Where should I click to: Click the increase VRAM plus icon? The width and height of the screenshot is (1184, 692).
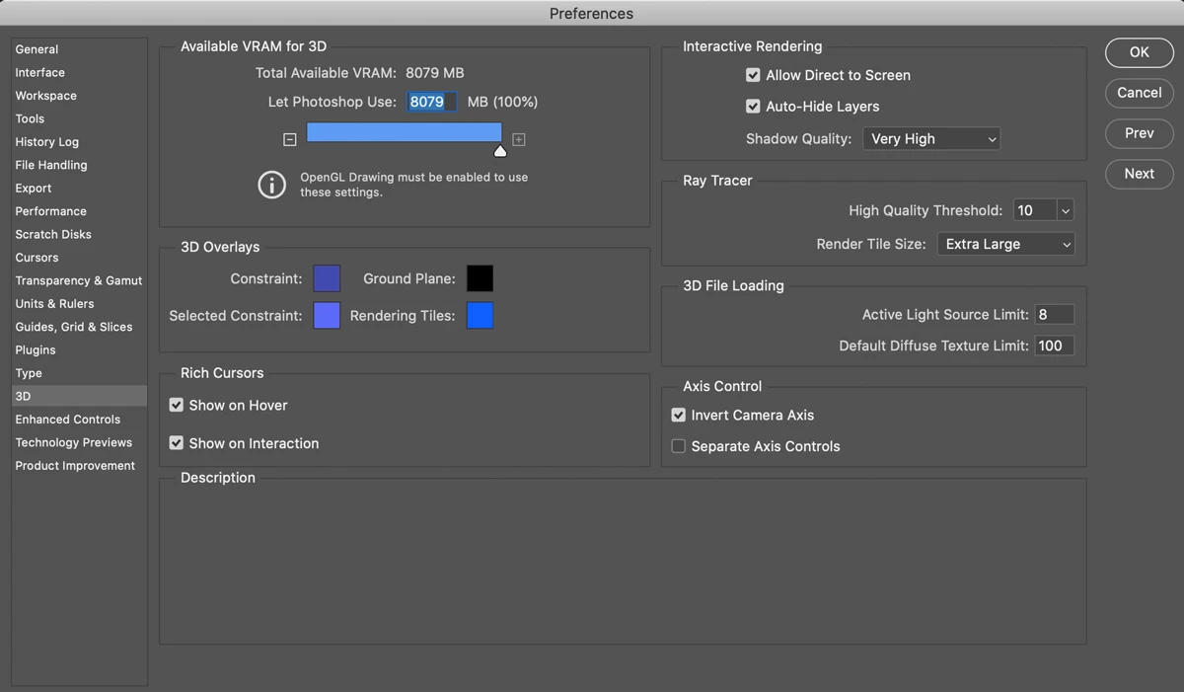tap(519, 140)
